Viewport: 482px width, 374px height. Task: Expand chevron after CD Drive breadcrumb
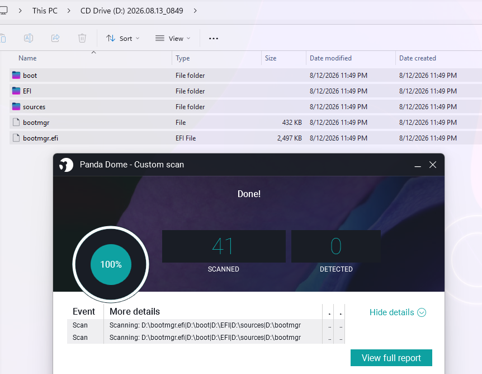[195, 11]
